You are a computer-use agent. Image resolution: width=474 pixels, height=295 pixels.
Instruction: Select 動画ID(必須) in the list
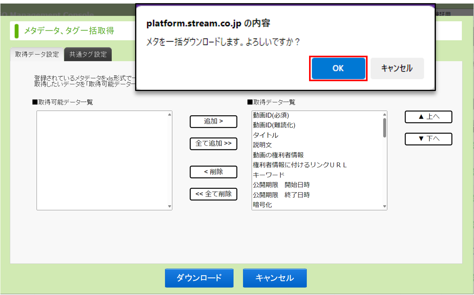point(274,115)
